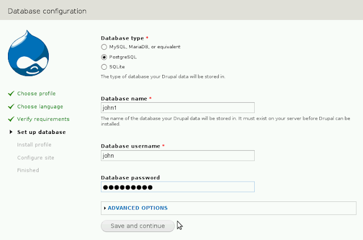Click the Install profile pending step
This screenshot has width=363, height=240.
pos(34,145)
